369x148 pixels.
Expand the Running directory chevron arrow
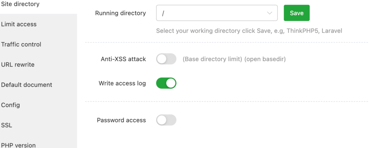click(270, 13)
